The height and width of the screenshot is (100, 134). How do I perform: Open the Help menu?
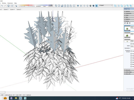click(x=15, y=3)
